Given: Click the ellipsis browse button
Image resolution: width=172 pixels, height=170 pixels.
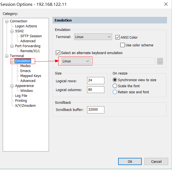Looking at the screenshot, I should coord(160,61).
